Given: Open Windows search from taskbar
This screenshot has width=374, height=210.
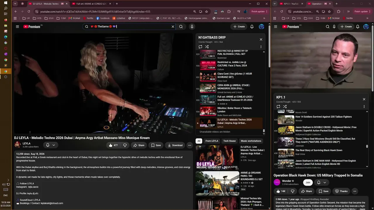Looking at the screenshot, I should coord(6,8).
